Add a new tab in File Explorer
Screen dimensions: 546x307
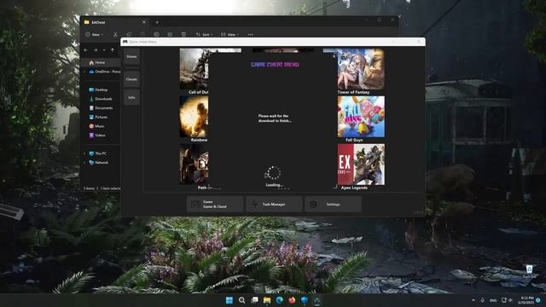coord(157,22)
